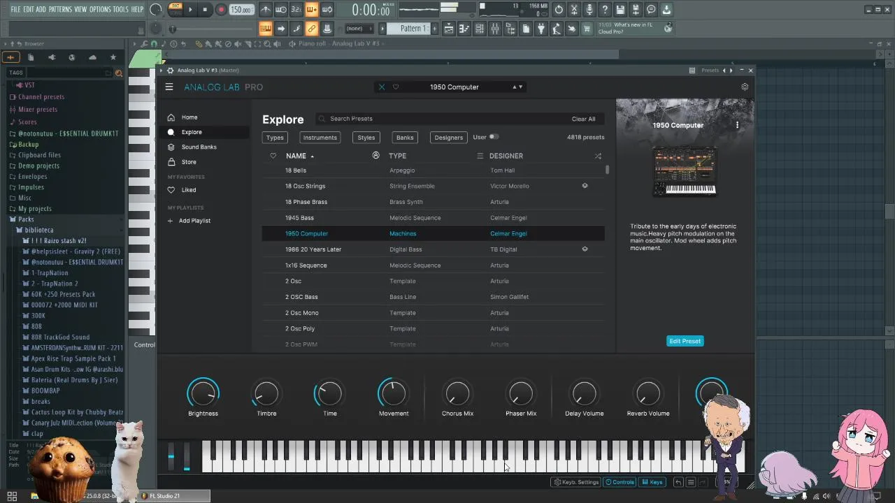Click the Search Presets field

click(x=441, y=119)
